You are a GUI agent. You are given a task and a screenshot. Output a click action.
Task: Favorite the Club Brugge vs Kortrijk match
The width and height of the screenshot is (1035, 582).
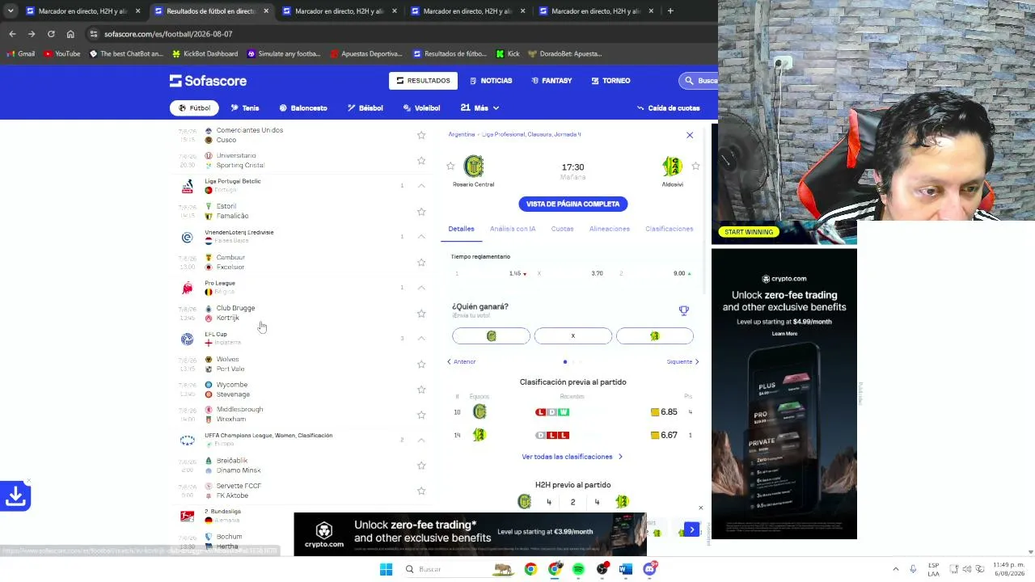pyautogui.click(x=421, y=314)
